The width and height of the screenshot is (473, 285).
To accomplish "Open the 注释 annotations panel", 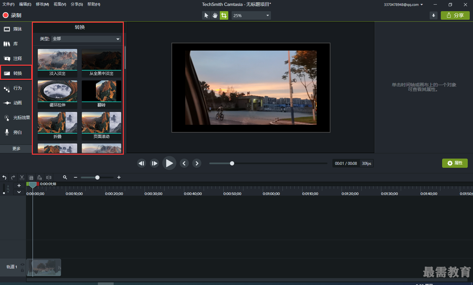I will pyautogui.click(x=16, y=58).
